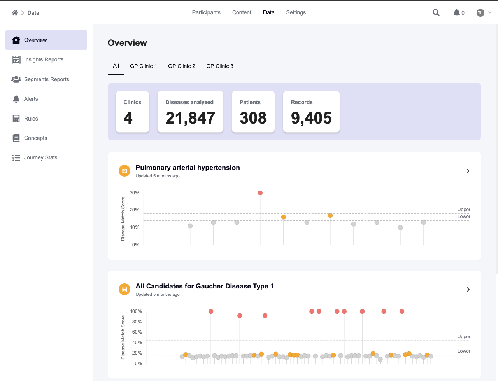Click the Journey Stats list icon
This screenshot has height=381, width=498.
[x=16, y=157]
